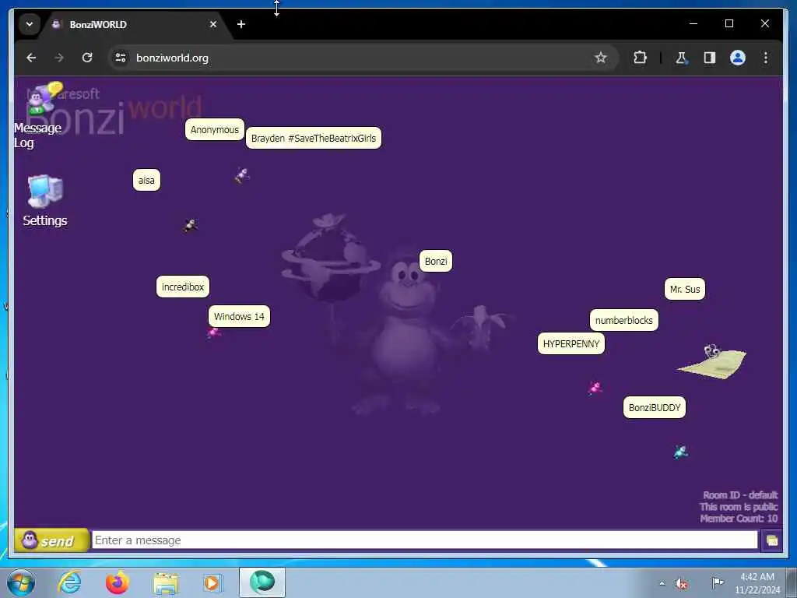797x598 pixels.
Task: Open the Message Log icon
Action: (x=39, y=115)
